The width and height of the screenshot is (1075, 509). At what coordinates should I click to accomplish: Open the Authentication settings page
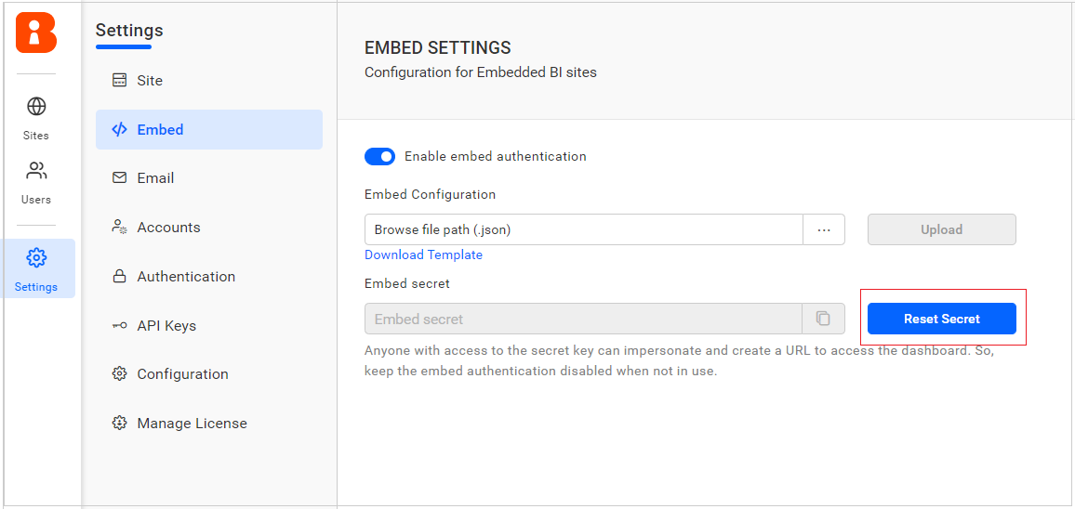point(186,277)
